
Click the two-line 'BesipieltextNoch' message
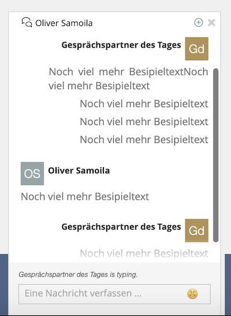pyautogui.click(x=128, y=79)
